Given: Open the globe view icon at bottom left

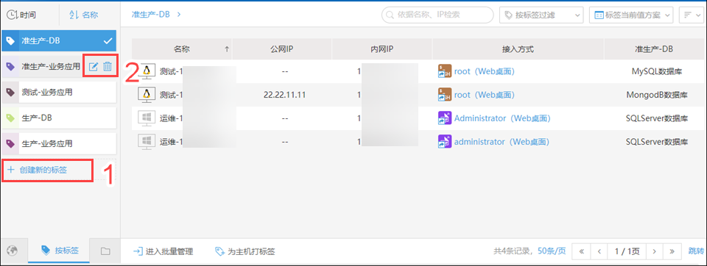Looking at the screenshot, I should click(x=13, y=251).
